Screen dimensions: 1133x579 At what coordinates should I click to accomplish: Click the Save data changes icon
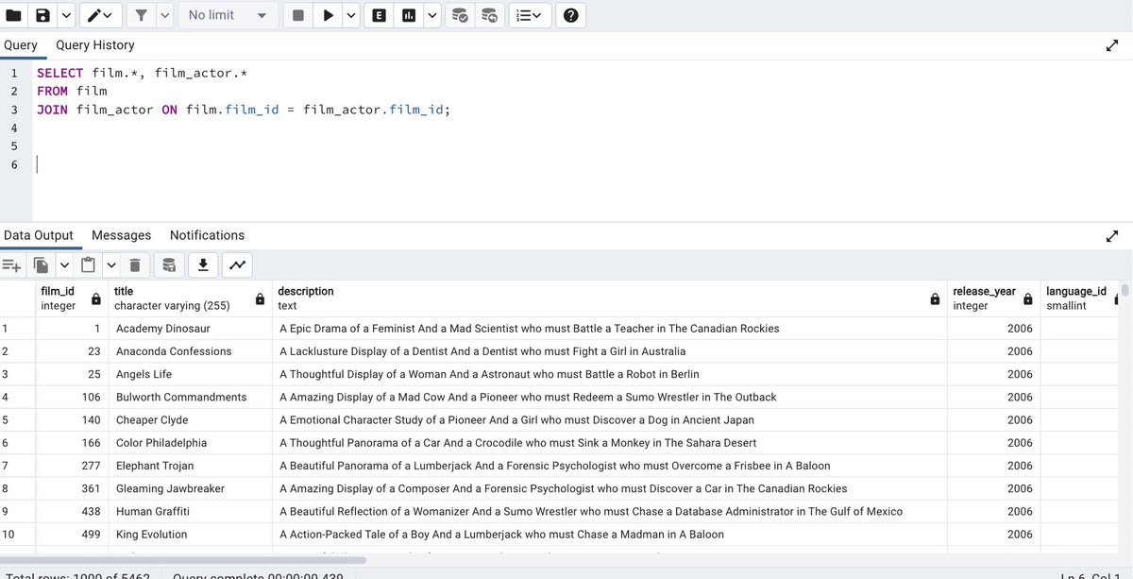pos(169,265)
